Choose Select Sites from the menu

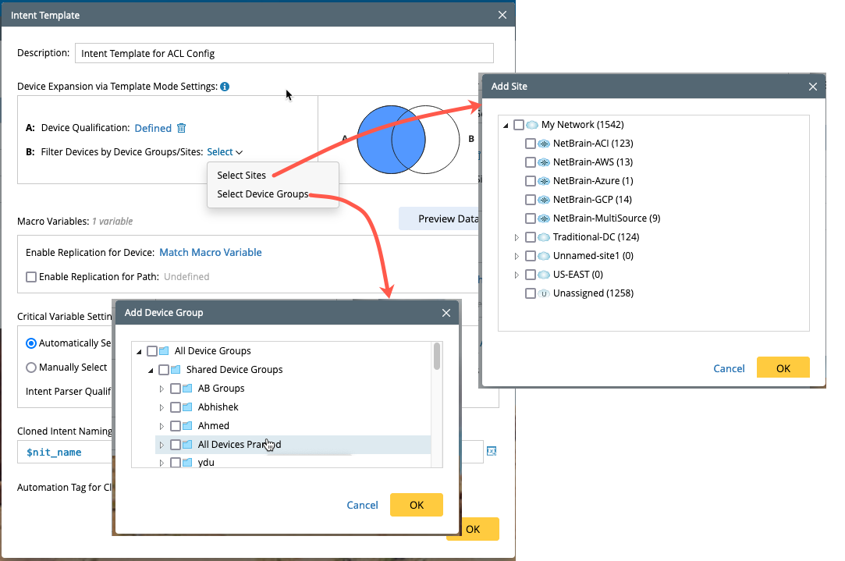point(241,175)
